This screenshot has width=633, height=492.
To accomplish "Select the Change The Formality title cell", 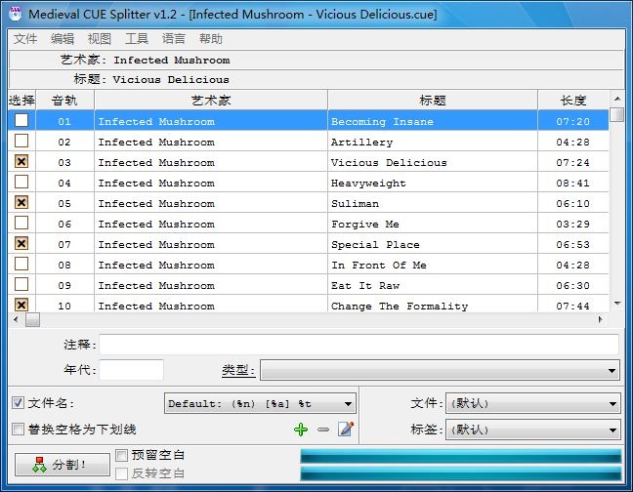I will 433,305.
